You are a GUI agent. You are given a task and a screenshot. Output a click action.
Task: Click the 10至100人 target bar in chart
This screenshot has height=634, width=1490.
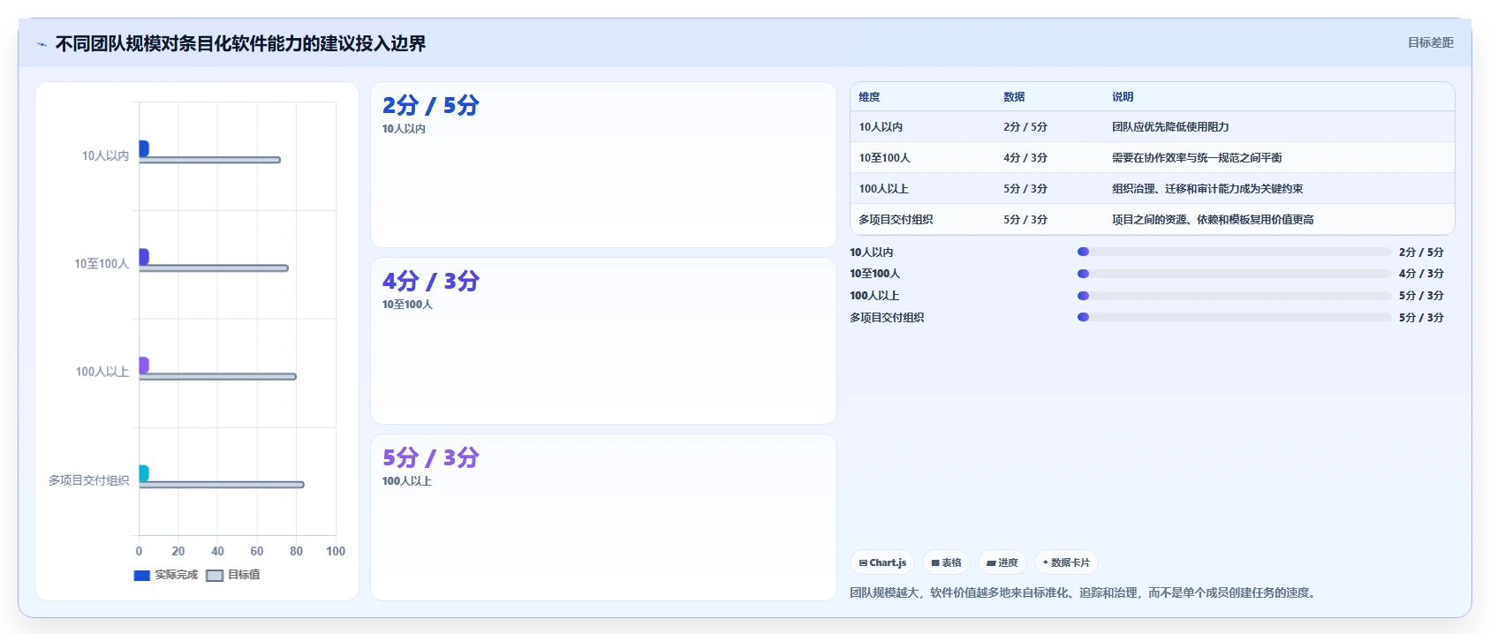tap(214, 268)
